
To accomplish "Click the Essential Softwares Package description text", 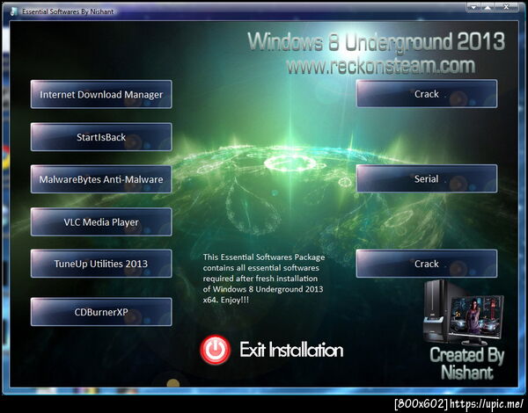I will click(x=264, y=279).
